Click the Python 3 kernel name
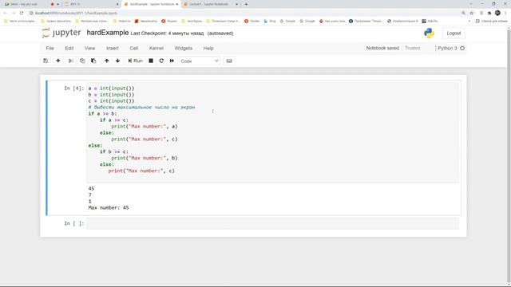This screenshot has width=511, height=287. click(x=447, y=48)
